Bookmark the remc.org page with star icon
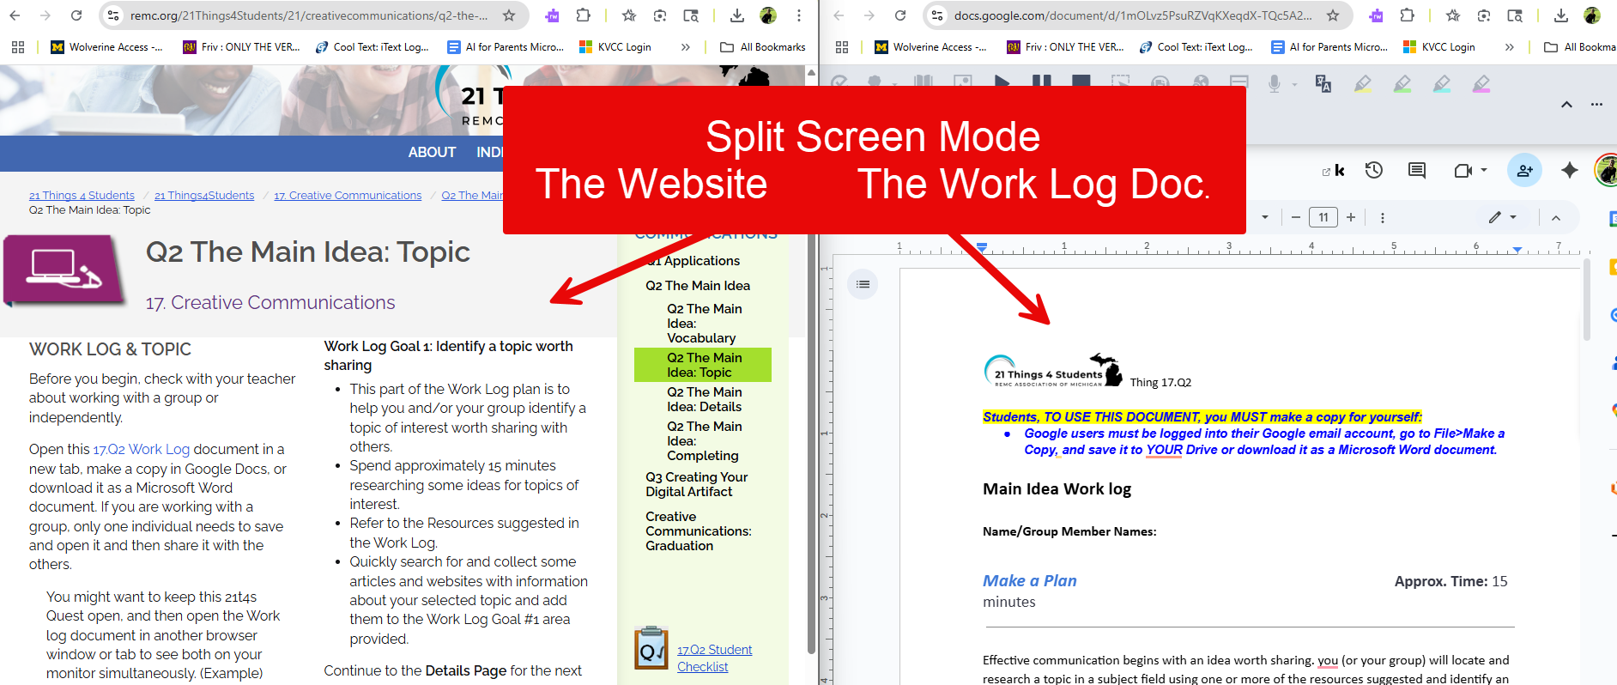This screenshot has width=1617, height=685. point(509,15)
